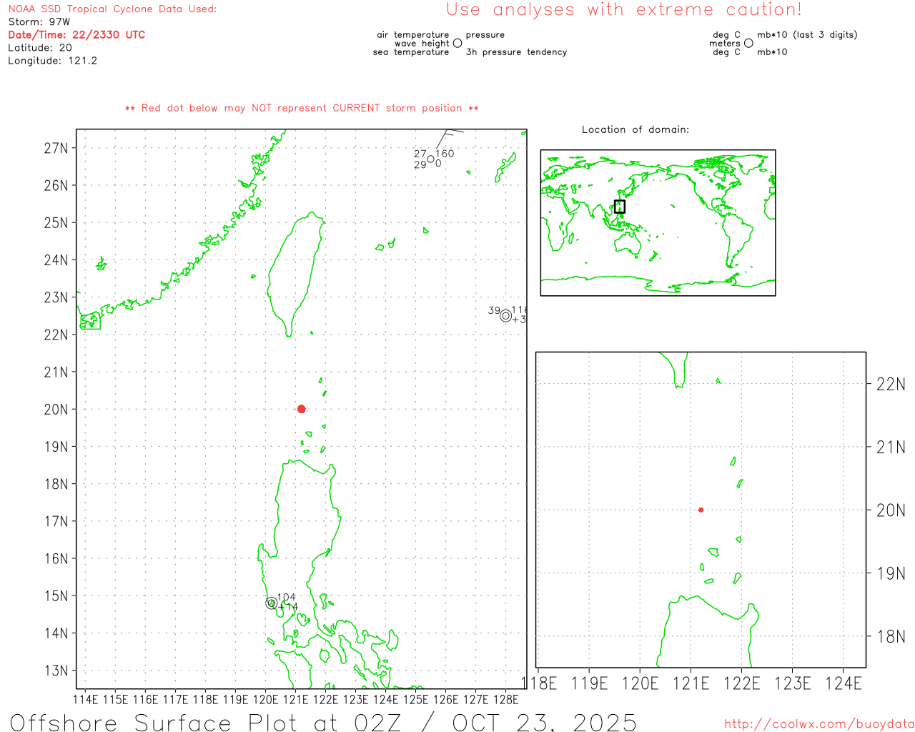Click Taiwan island on the main map
915x732 pixels.
(x=295, y=272)
